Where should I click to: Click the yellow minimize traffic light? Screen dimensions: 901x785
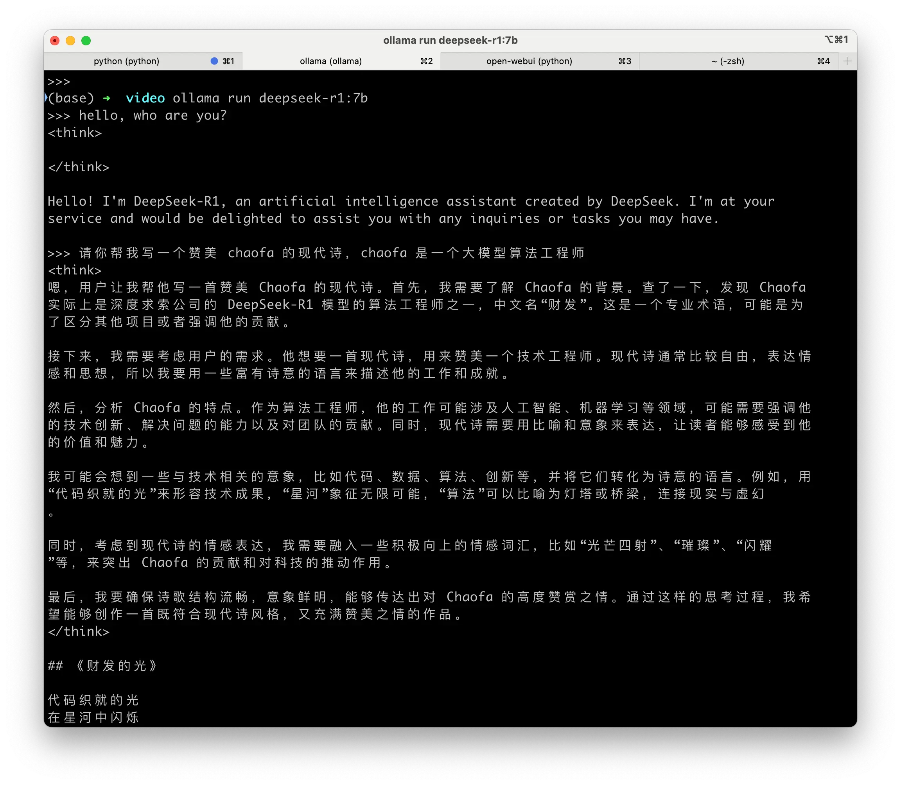click(70, 40)
